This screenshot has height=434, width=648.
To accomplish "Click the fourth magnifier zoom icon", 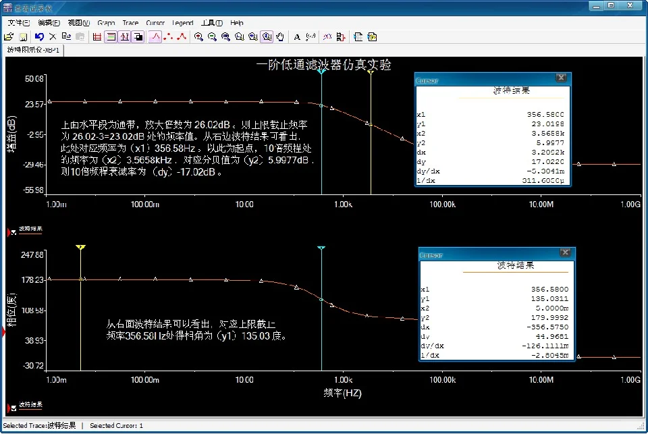I will pyautogui.click(x=239, y=37).
